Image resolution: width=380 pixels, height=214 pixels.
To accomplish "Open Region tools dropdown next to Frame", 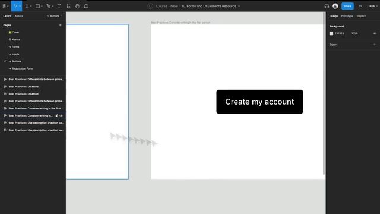I will [x=31, y=6].
